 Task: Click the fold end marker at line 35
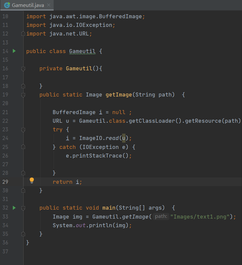click(x=23, y=234)
